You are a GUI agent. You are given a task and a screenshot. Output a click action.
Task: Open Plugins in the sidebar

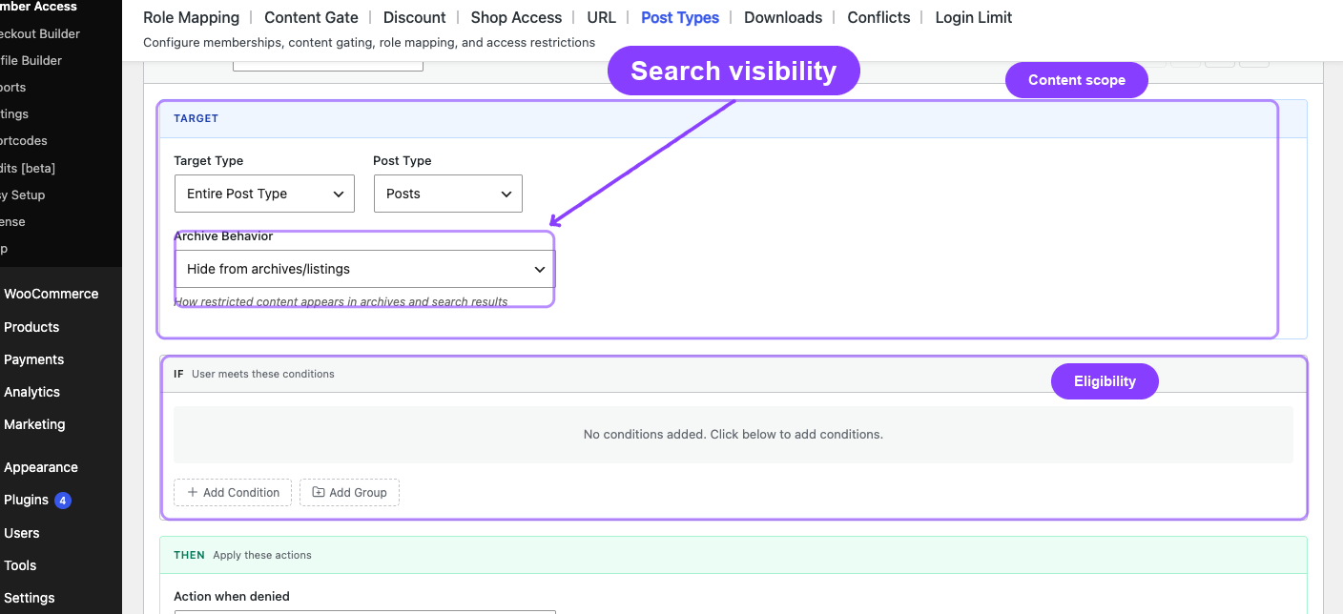pyautogui.click(x=26, y=500)
